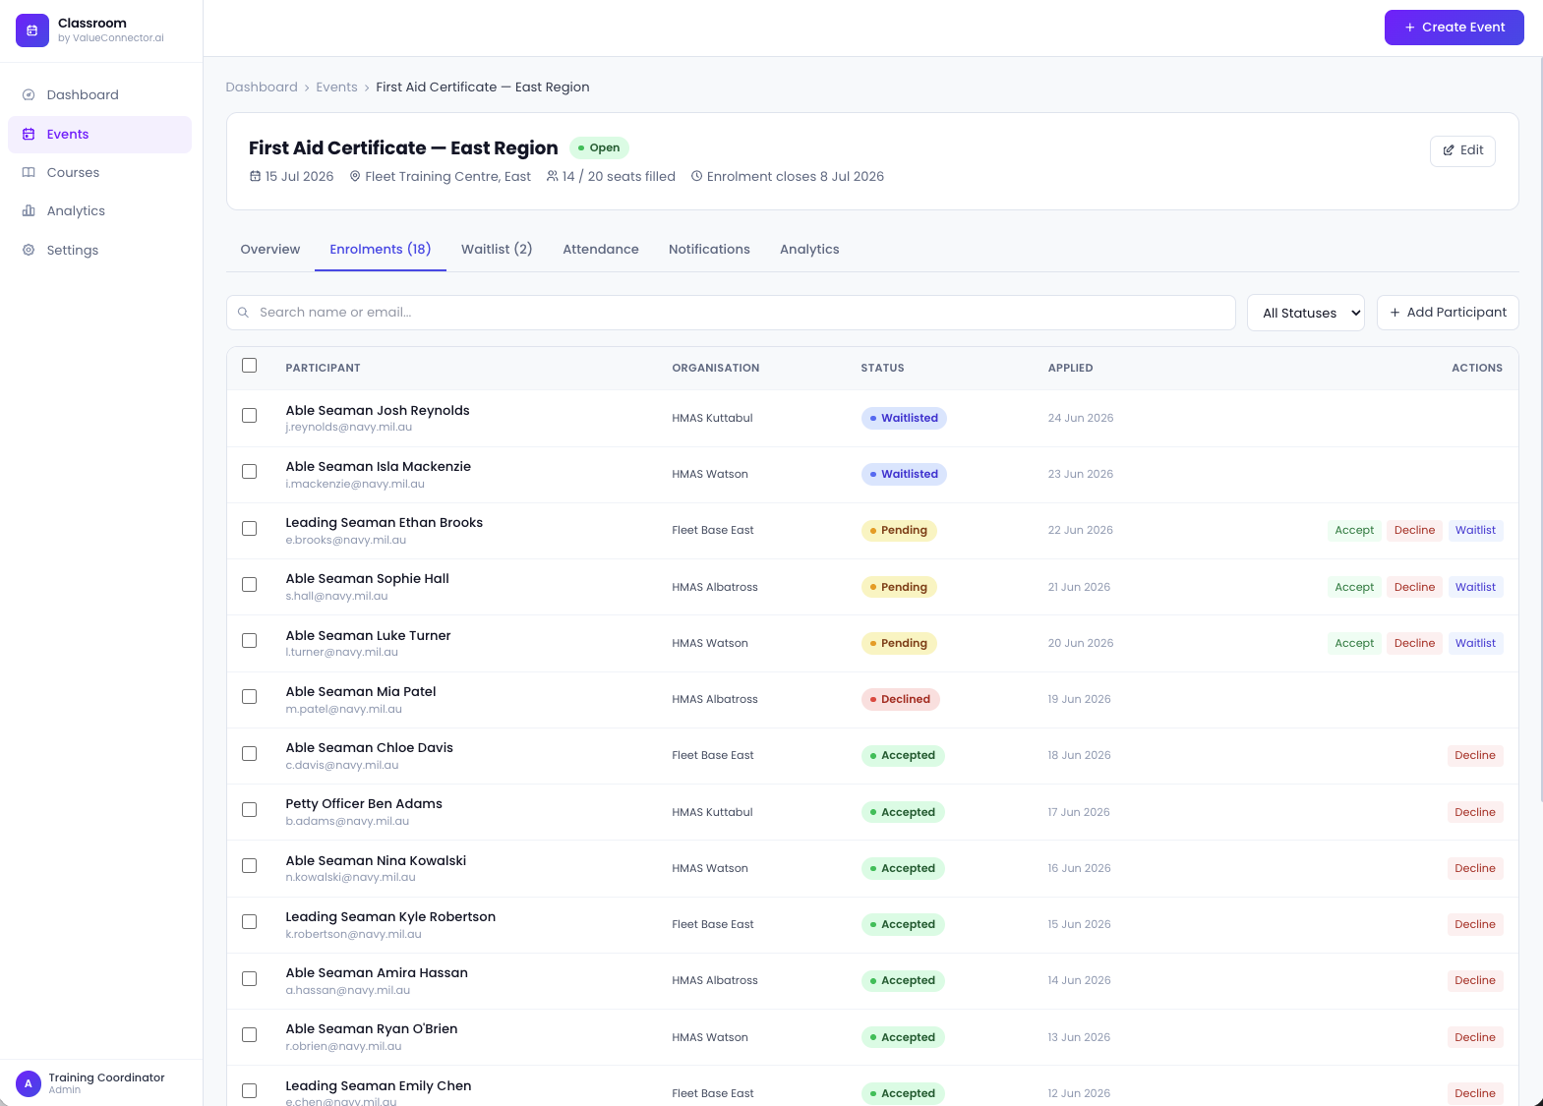This screenshot has width=1543, height=1106.
Task: Tick the checkbox for Mia Patel
Action: [250, 697]
